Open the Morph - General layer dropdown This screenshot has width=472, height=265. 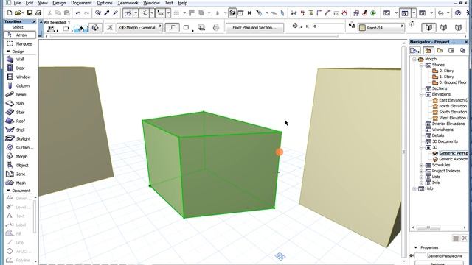coord(139,28)
